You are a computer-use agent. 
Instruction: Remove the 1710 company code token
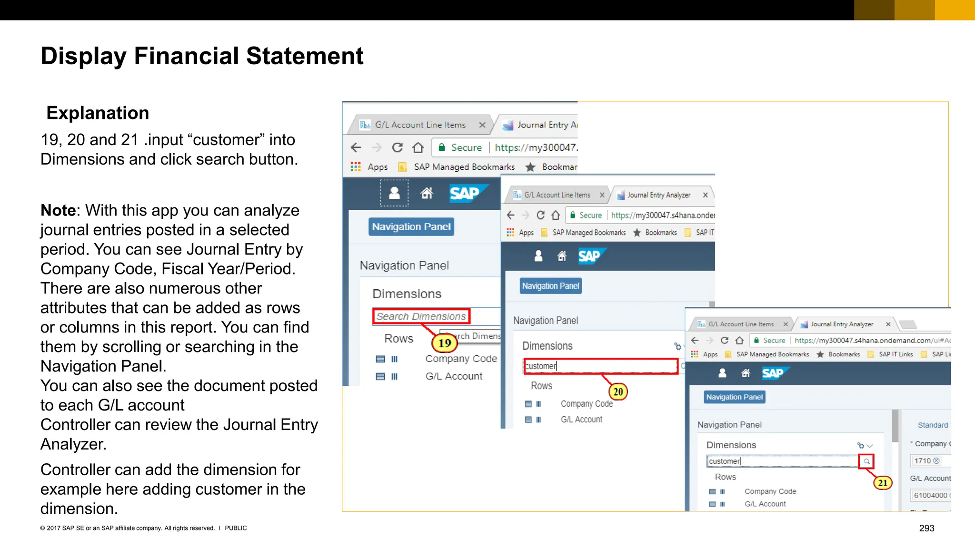pos(936,460)
